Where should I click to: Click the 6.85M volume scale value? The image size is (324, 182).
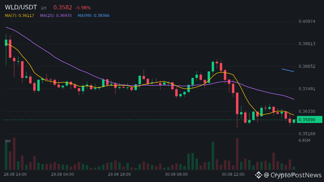pos(304,140)
